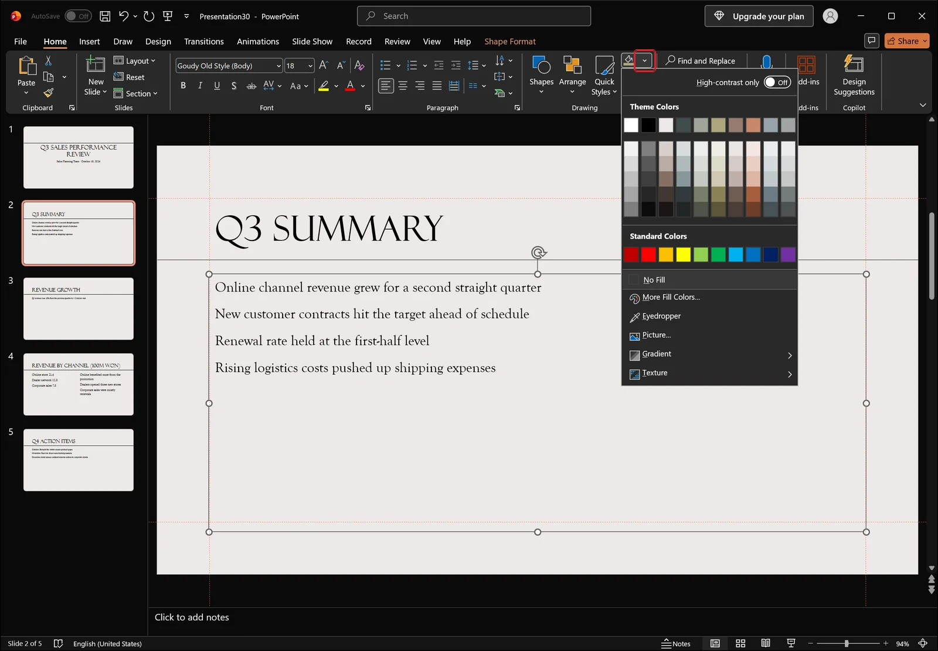Click the Save icon in title bar
The image size is (938, 651).
point(105,16)
